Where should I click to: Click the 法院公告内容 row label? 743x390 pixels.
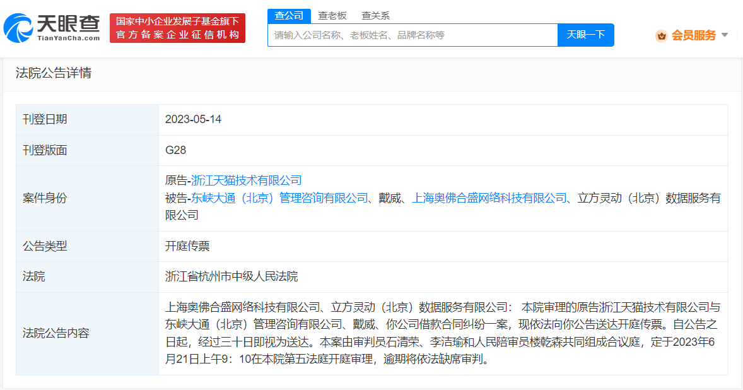(x=56, y=333)
